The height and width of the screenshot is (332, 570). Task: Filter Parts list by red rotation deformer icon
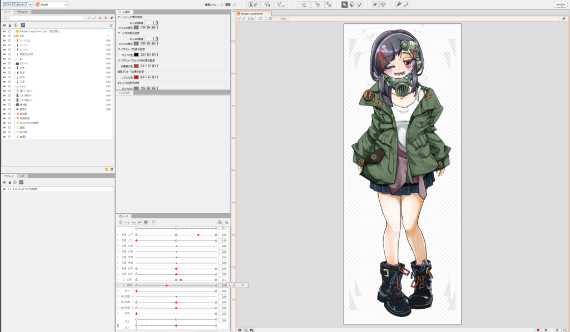point(106,18)
